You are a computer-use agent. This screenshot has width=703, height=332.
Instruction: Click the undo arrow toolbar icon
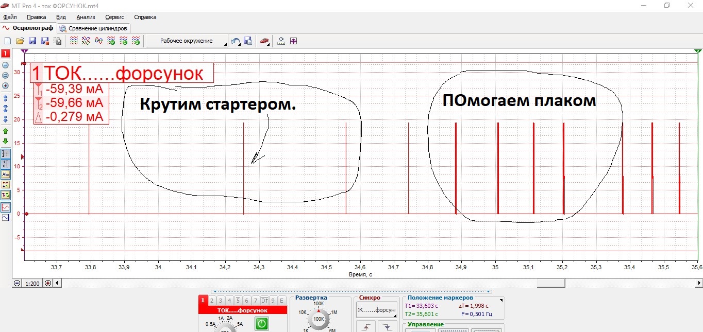[236, 41]
